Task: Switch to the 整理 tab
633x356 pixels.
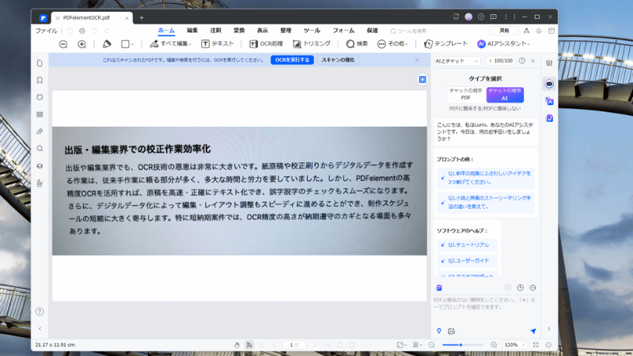Action: point(286,31)
